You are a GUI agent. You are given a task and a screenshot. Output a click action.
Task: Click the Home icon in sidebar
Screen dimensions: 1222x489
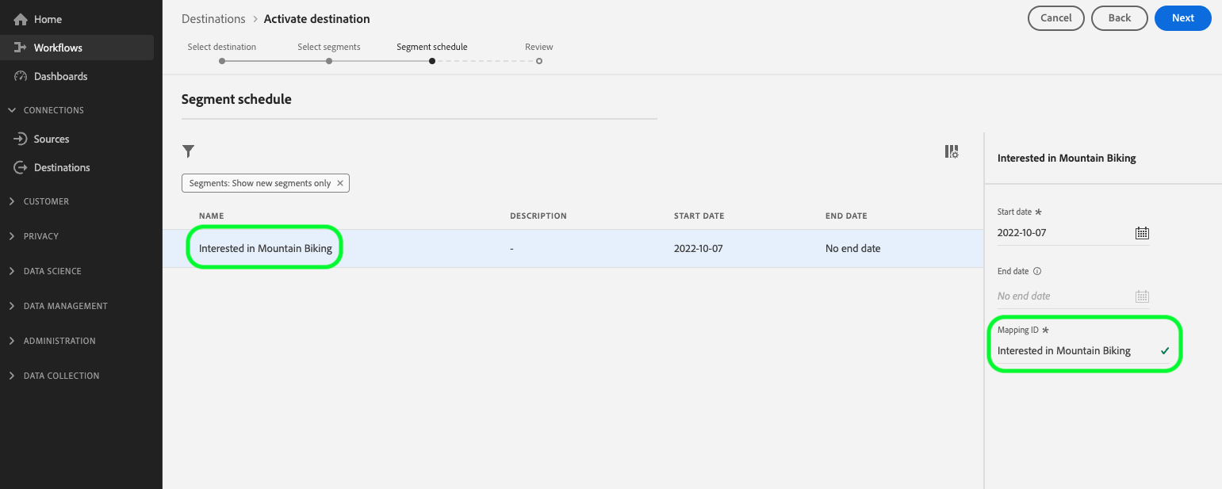[x=21, y=19]
